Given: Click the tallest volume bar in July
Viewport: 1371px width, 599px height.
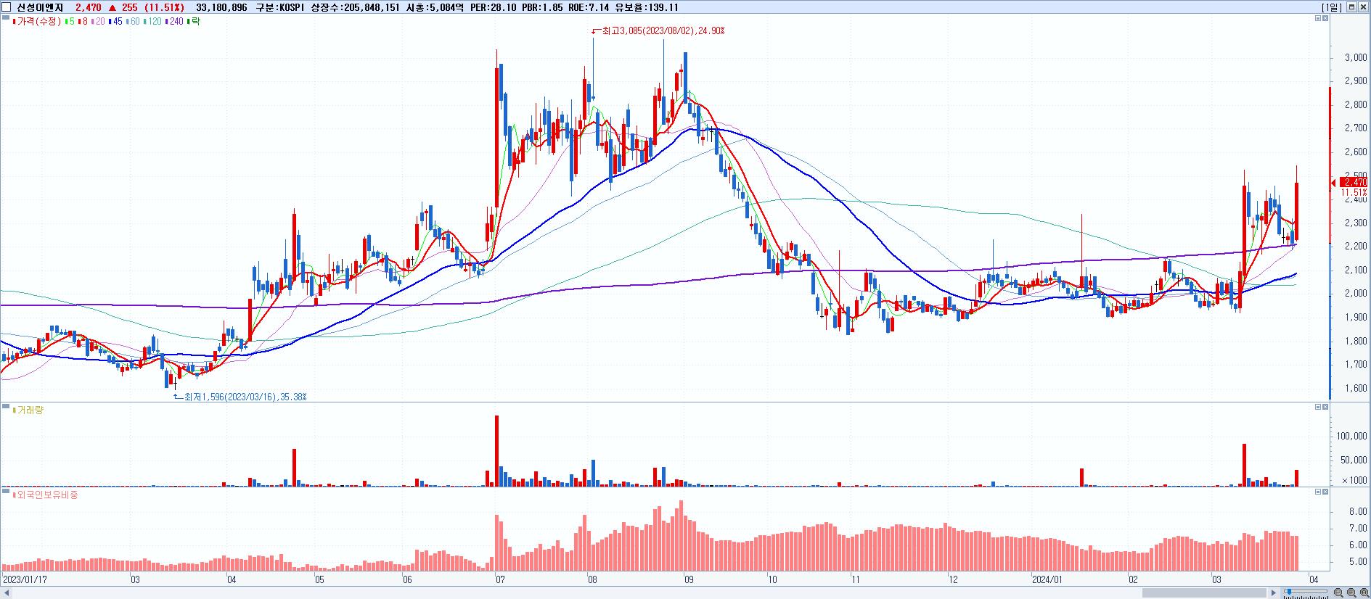Looking at the screenshot, I should [497, 450].
